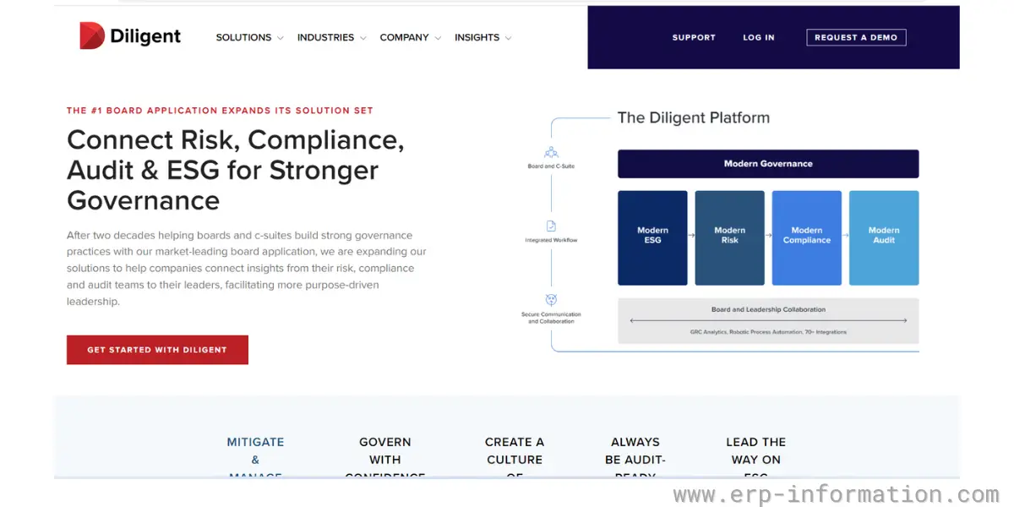
Task: Select the Modern ESG block
Action: coord(652,237)
